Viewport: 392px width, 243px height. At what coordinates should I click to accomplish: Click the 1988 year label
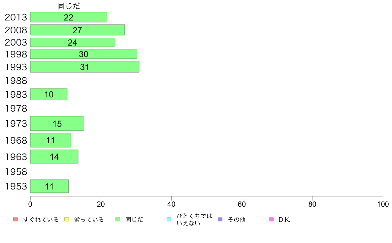coord(16,81)
